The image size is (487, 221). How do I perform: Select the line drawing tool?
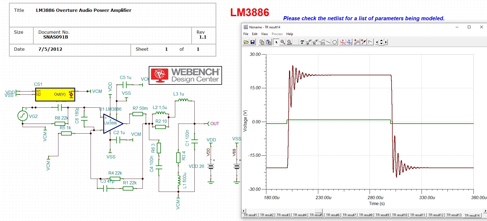pos(328,42)
